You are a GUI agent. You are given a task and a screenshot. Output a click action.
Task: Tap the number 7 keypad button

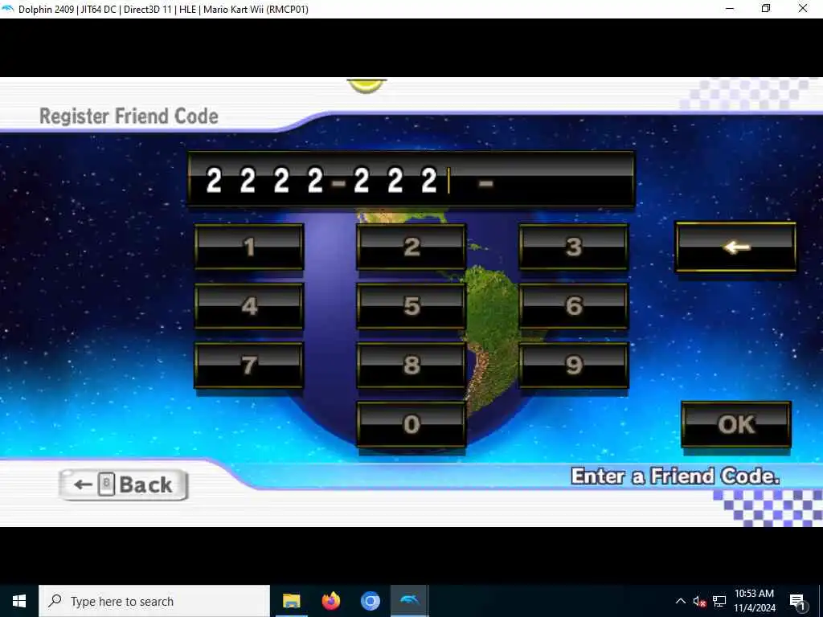pos(249,366)
